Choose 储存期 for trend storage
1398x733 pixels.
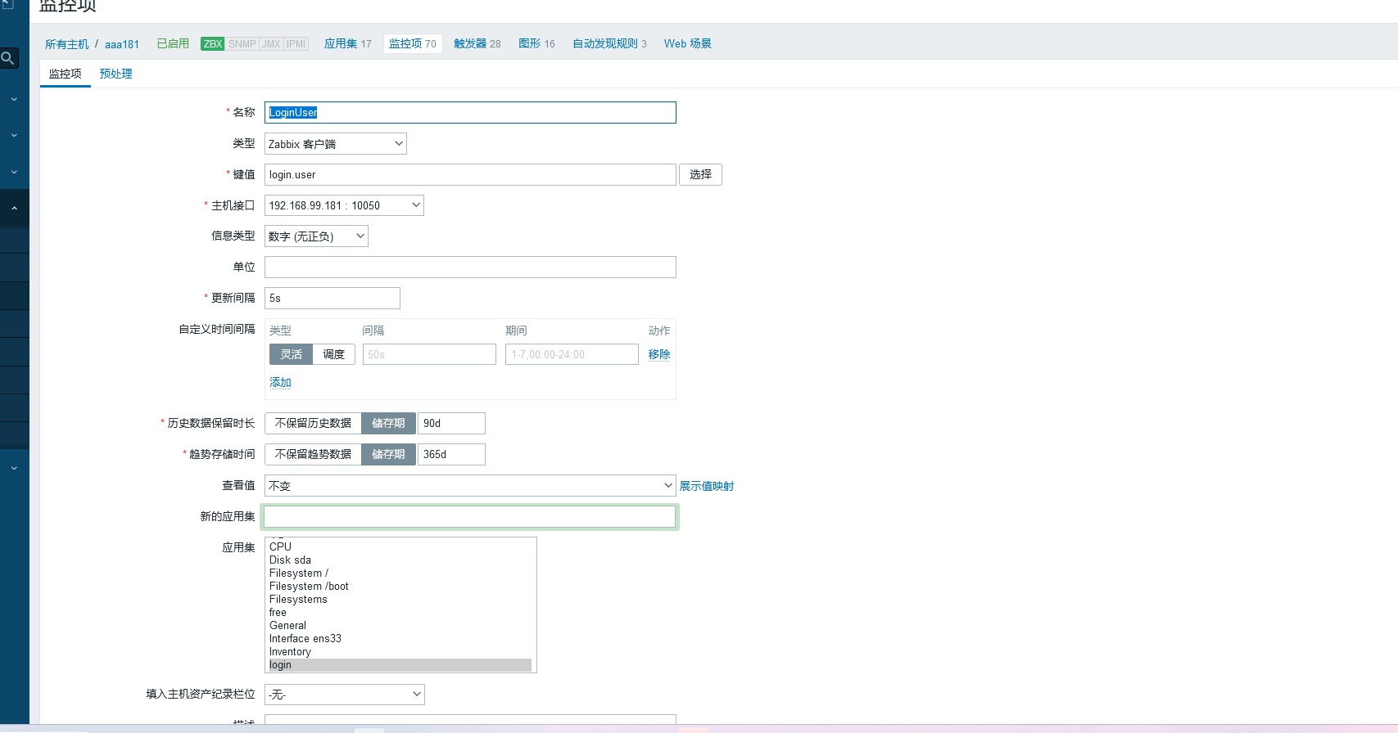tap(388, 454)
